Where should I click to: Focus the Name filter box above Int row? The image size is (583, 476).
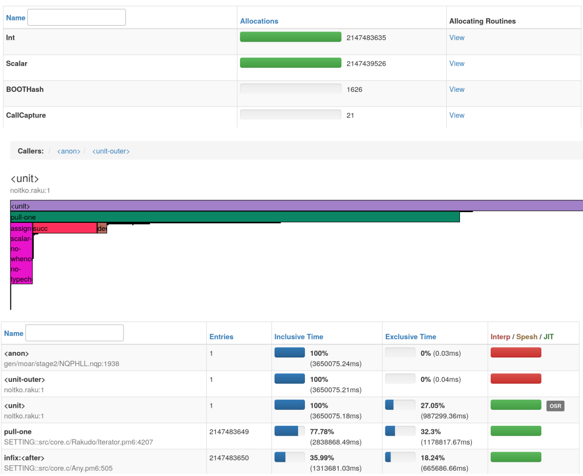[x=76, y=18]
